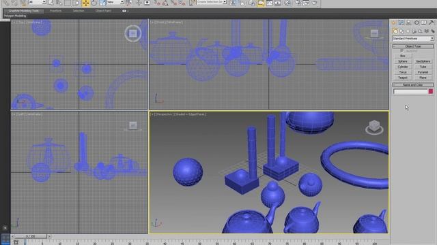Toggle Window/Crossing selection mode
The image size is (437, 245).
[x=76, y=3]
